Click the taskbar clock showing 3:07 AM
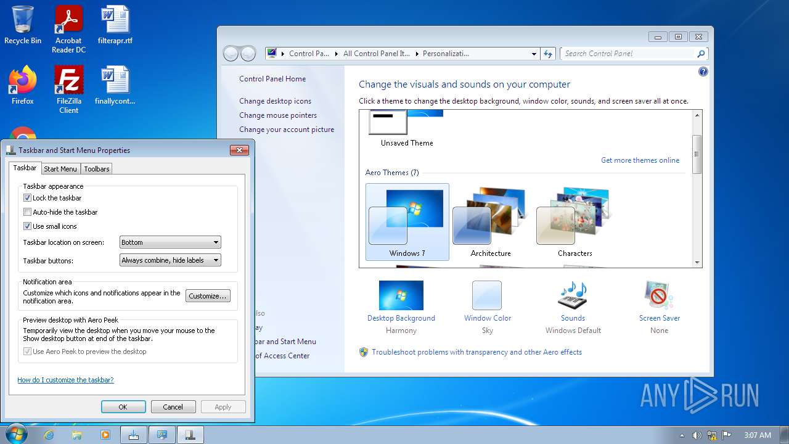This screenshot has height=444, width=789. point(758,435)
